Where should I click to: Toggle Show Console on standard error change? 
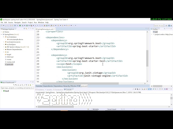point(151,89)
